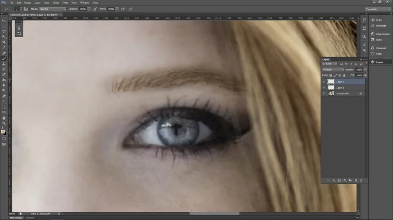This screenshot has width=393, height=220.
Task: Toggle lock transparent pixels
Action: coord(330,75)
